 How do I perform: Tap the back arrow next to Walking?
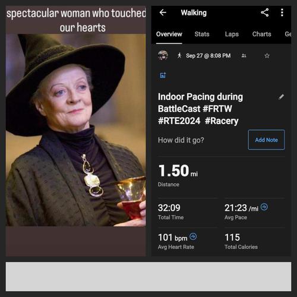163,12
